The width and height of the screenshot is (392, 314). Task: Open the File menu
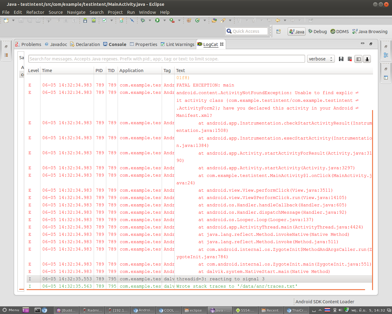pos(6,12)
